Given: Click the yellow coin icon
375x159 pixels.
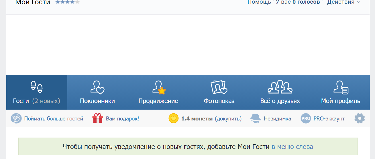Looking at the screenshot, I should 174,118.
